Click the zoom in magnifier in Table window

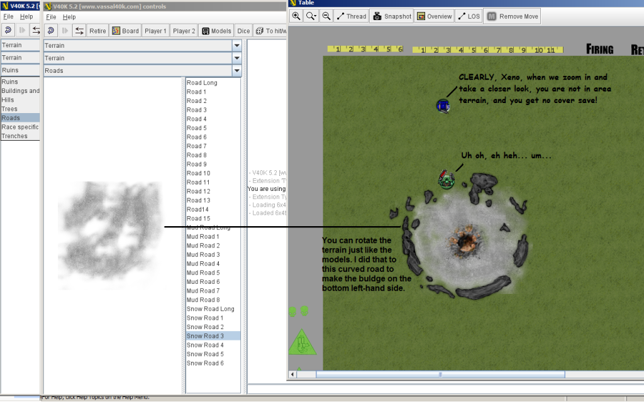[x=296, y=16]
